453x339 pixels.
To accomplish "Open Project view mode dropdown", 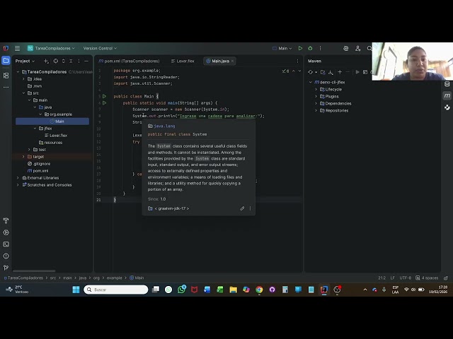I will tap(25, 61).
